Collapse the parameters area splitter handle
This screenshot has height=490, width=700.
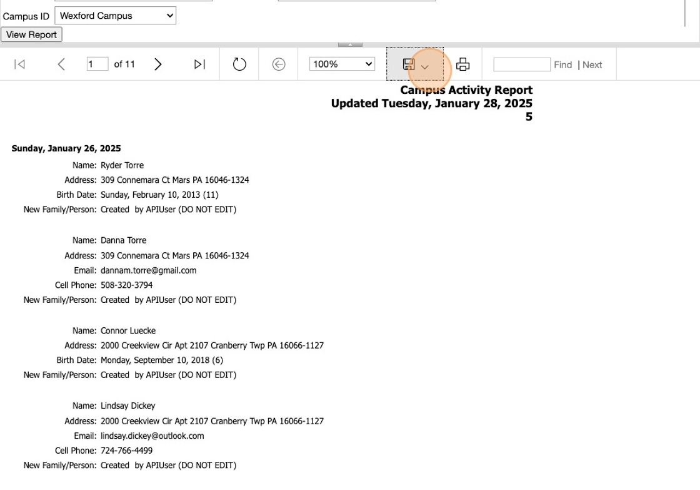tap(350, 44)
